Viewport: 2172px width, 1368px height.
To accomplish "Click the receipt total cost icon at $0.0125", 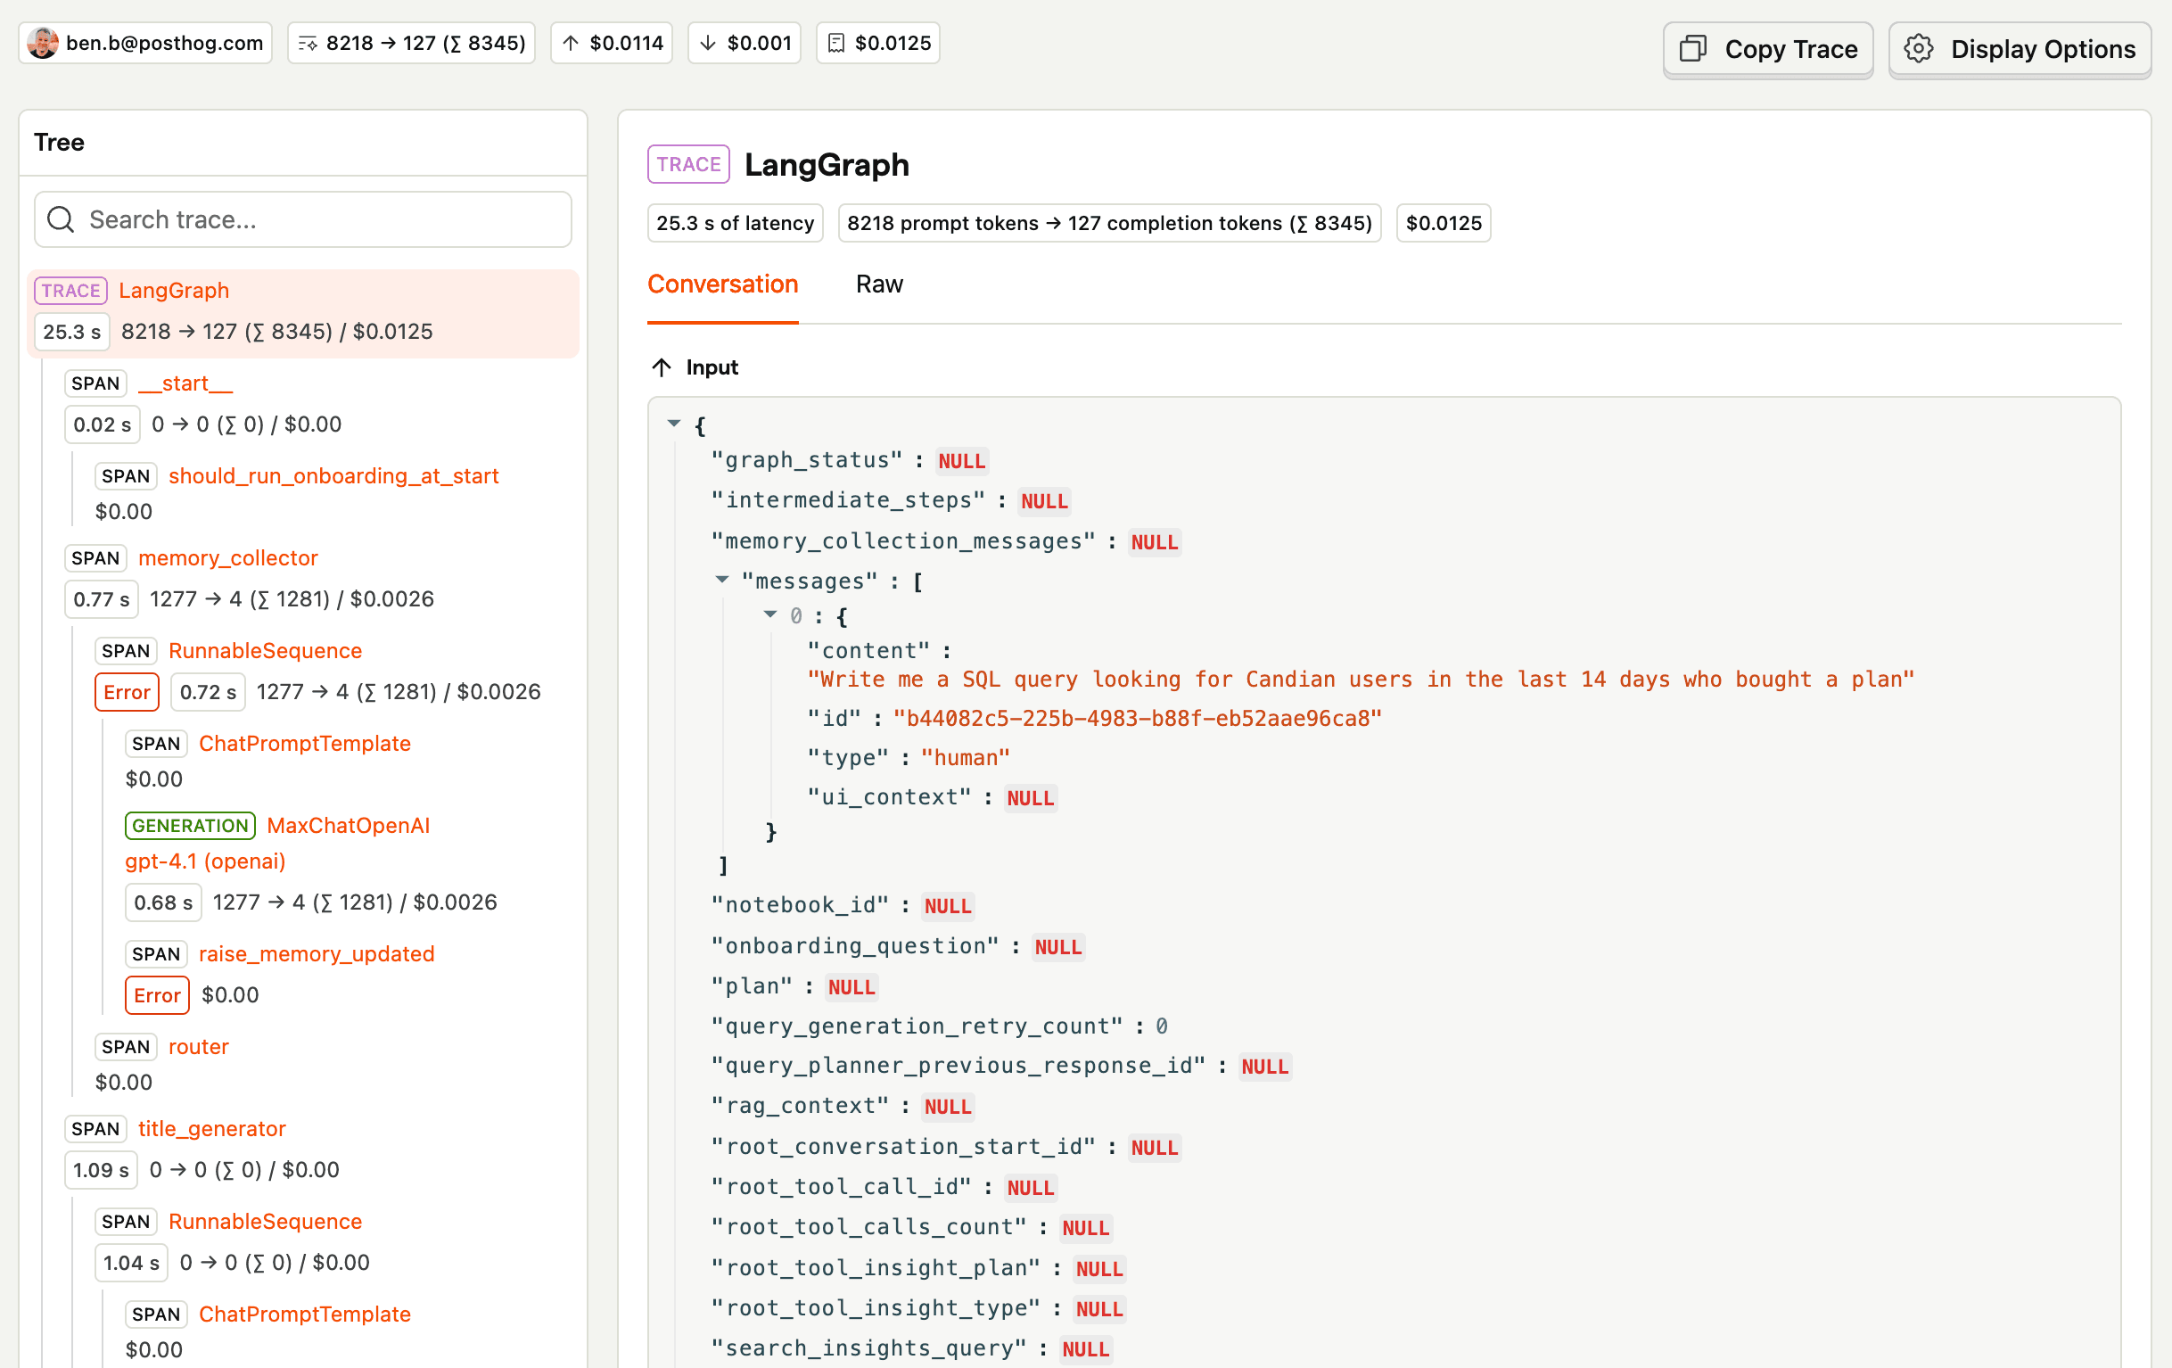I will (x=836, y=44).
